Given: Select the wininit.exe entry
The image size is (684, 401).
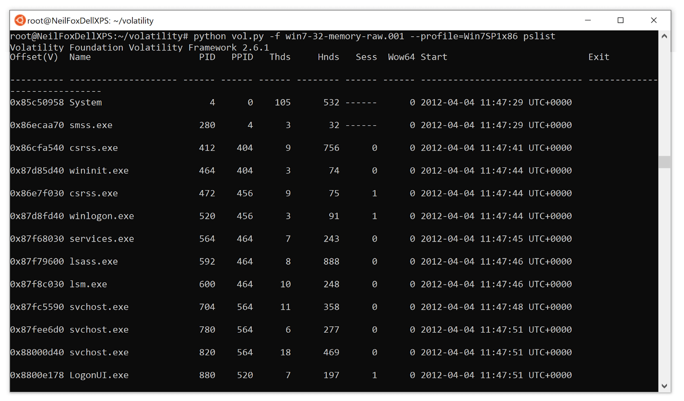Looking at the screenshot, I should [99, 170].
